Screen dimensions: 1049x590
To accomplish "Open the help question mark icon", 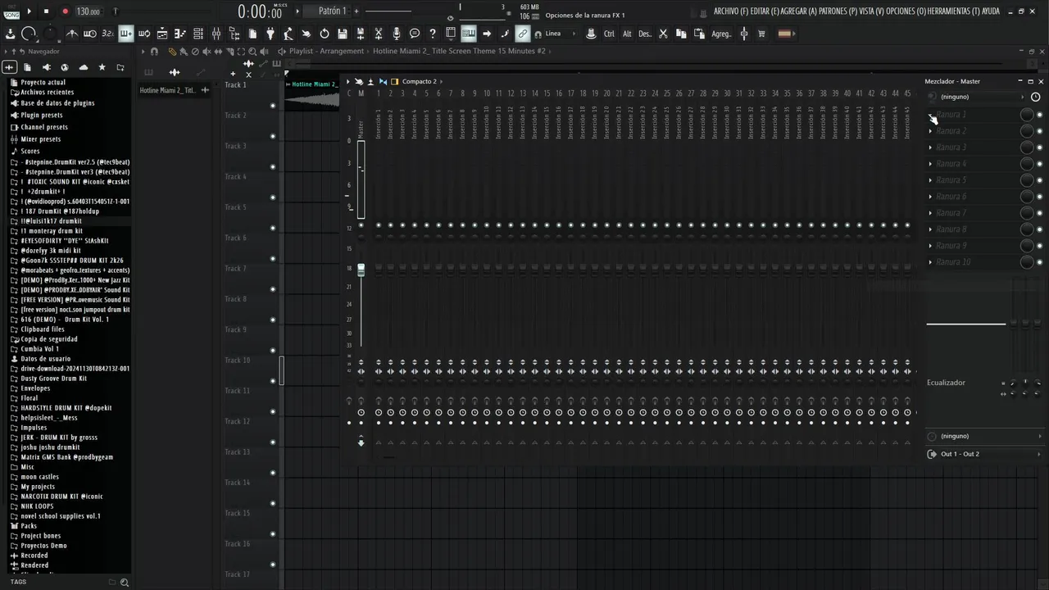I will click(x=433, y=34).
